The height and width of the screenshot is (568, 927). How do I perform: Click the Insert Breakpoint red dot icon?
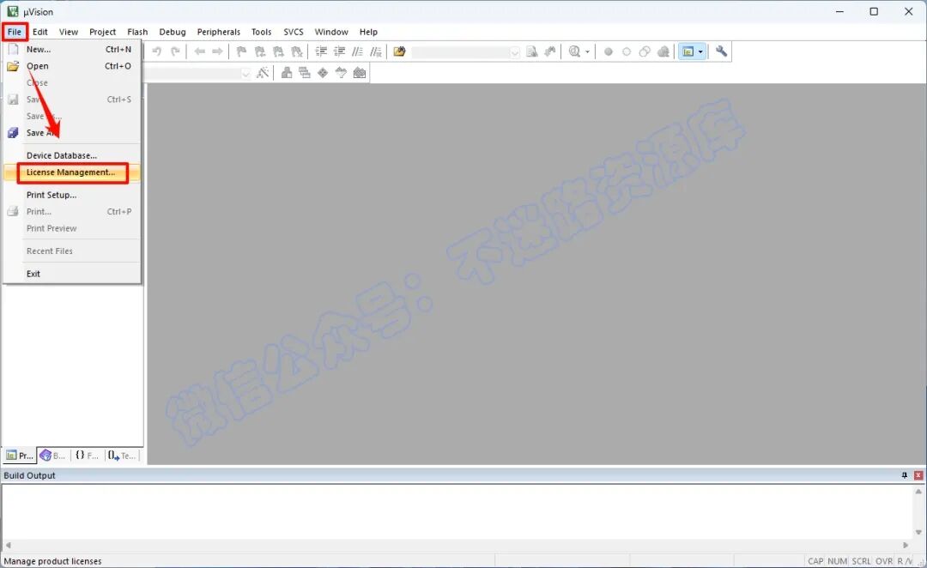pos(608,51)
